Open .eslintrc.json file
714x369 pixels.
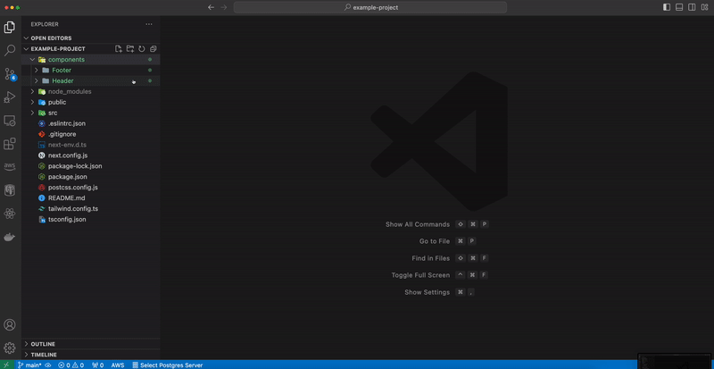click(91, 123)
